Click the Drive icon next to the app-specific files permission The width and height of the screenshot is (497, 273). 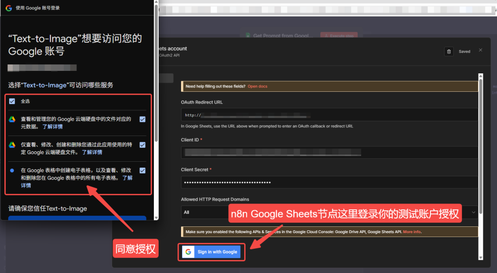click(12, 145)
